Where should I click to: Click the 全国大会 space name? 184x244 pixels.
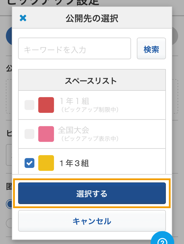click(74, 130)
